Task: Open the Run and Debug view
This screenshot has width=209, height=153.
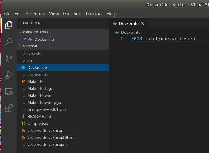Action: click(x=9, y=75)
